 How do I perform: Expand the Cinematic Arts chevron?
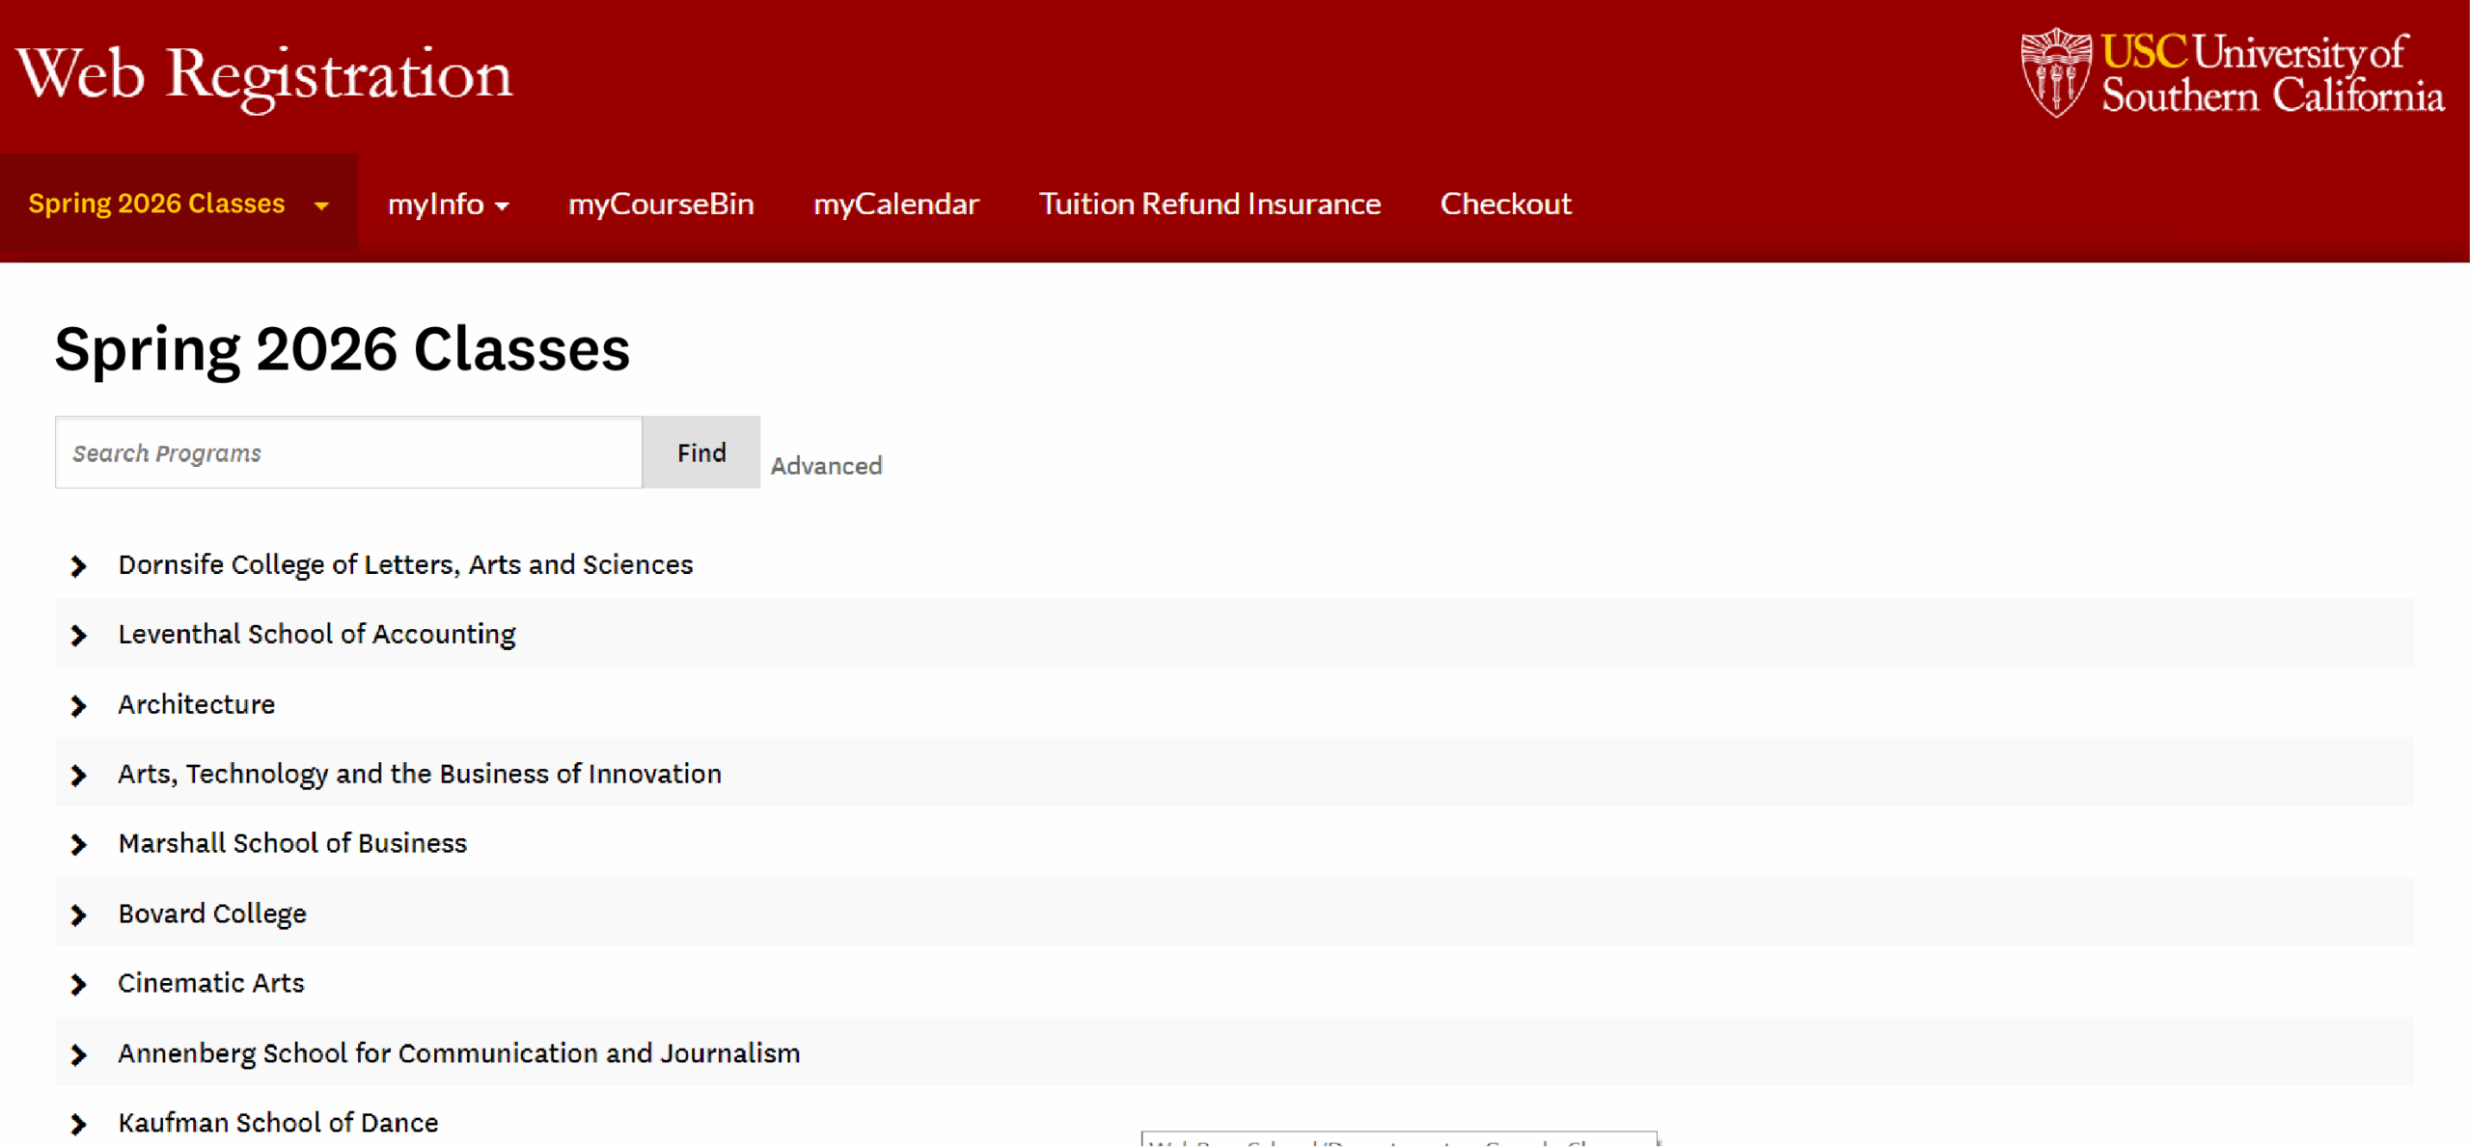[x=78, y=984]
